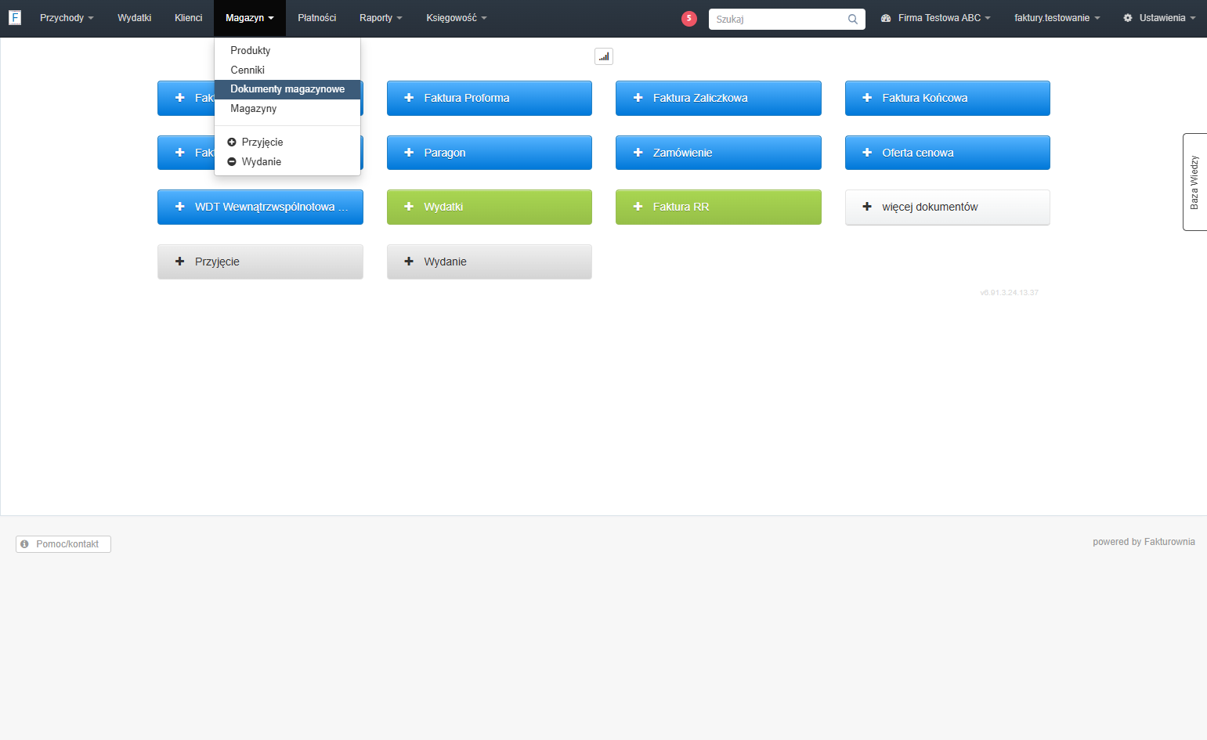
Task: Open the faktury.testowanie account dropdown
Action: pyautogui.click(x=1057, y=18)
